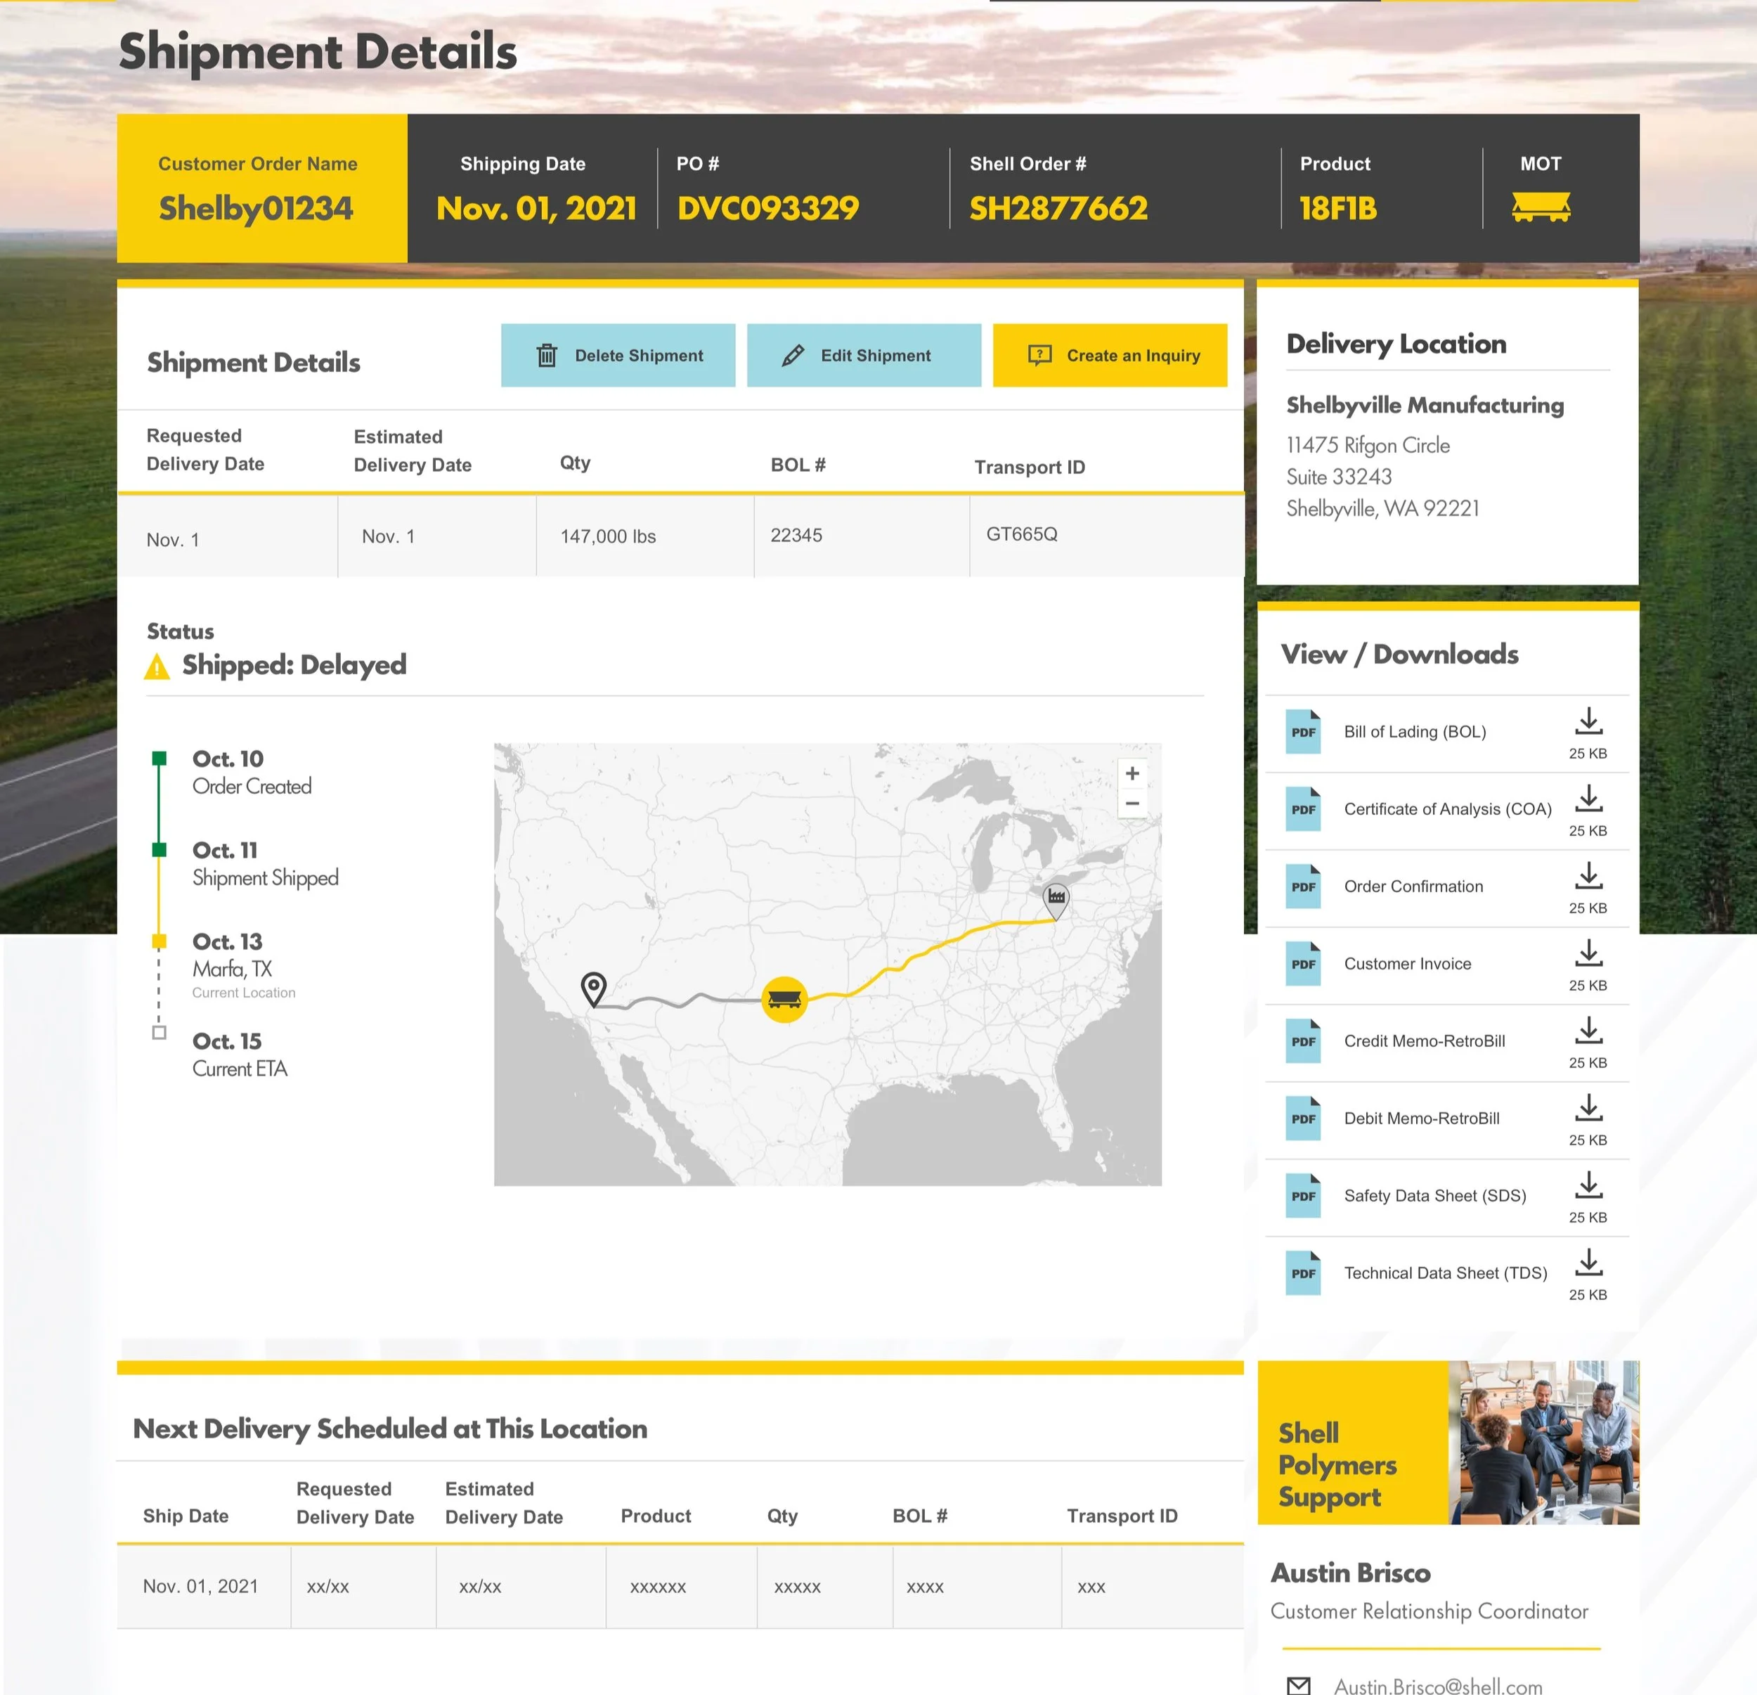Select Oct. 13 Marfa, TX timeline marker
1757x1695 pixels.
click(160, 941)
